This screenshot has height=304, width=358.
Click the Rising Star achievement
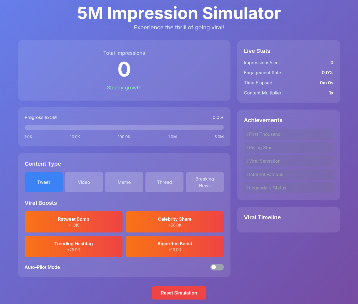tap(289, 148)
